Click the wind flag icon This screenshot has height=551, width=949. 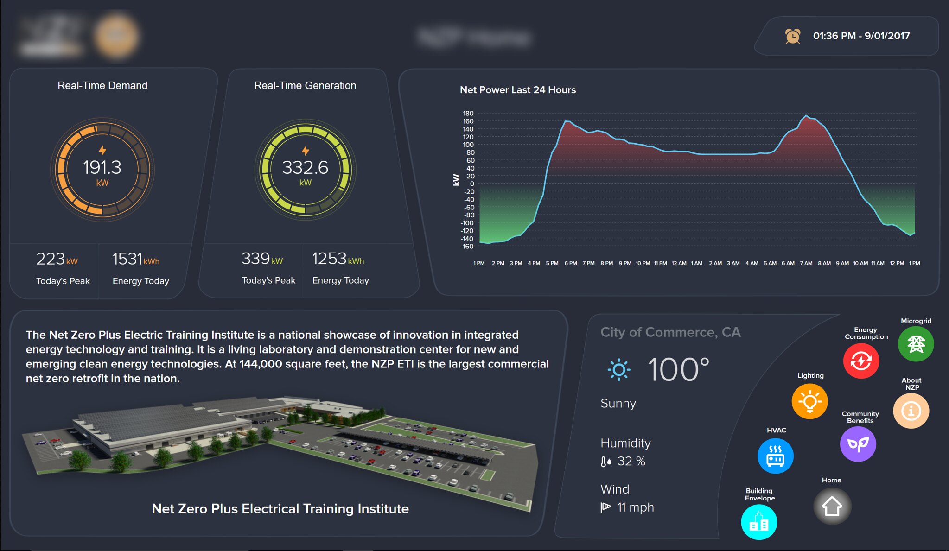pyautogui.click(x=605, y=507)
